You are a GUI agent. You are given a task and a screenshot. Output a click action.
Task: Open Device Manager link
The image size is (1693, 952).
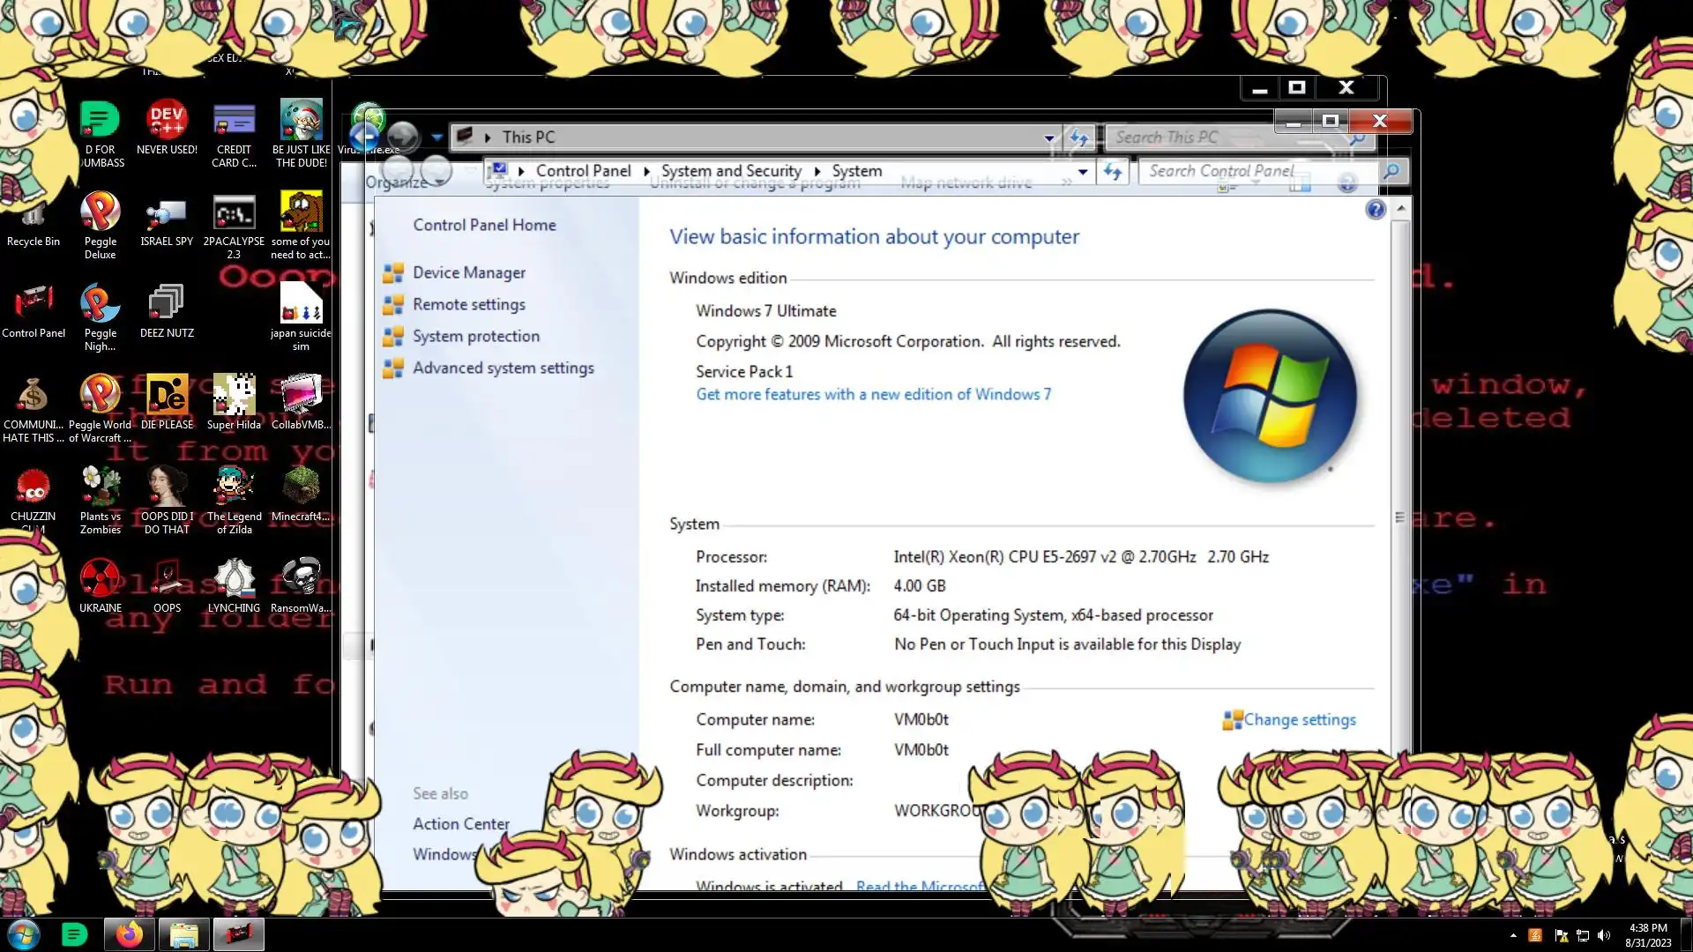pyautogui.click(x=469, y=272)
